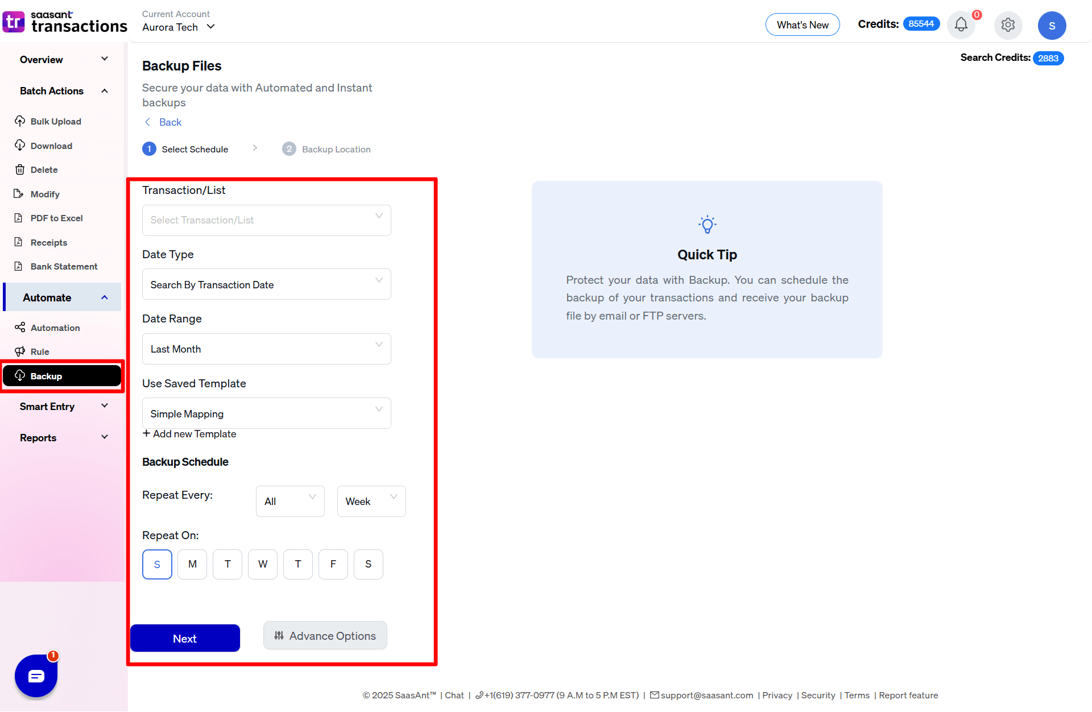Open the Repeat Every 'Week' dropdown

pos(371,501)
